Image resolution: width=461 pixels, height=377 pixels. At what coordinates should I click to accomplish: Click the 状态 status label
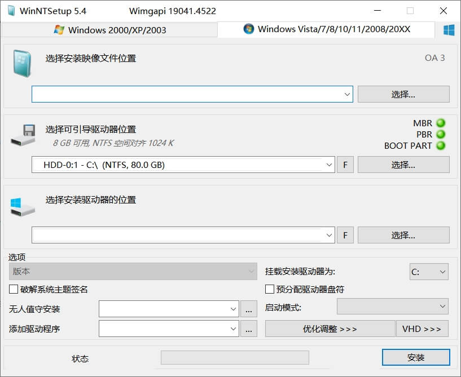[x=80, y=358]
